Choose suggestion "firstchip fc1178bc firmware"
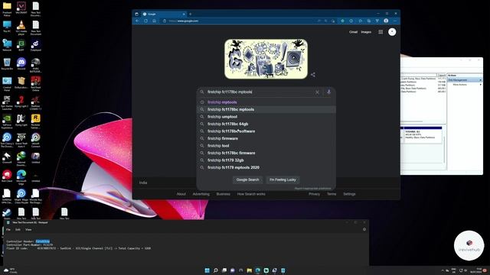This screenshot has height=275, width=490. 266,153
